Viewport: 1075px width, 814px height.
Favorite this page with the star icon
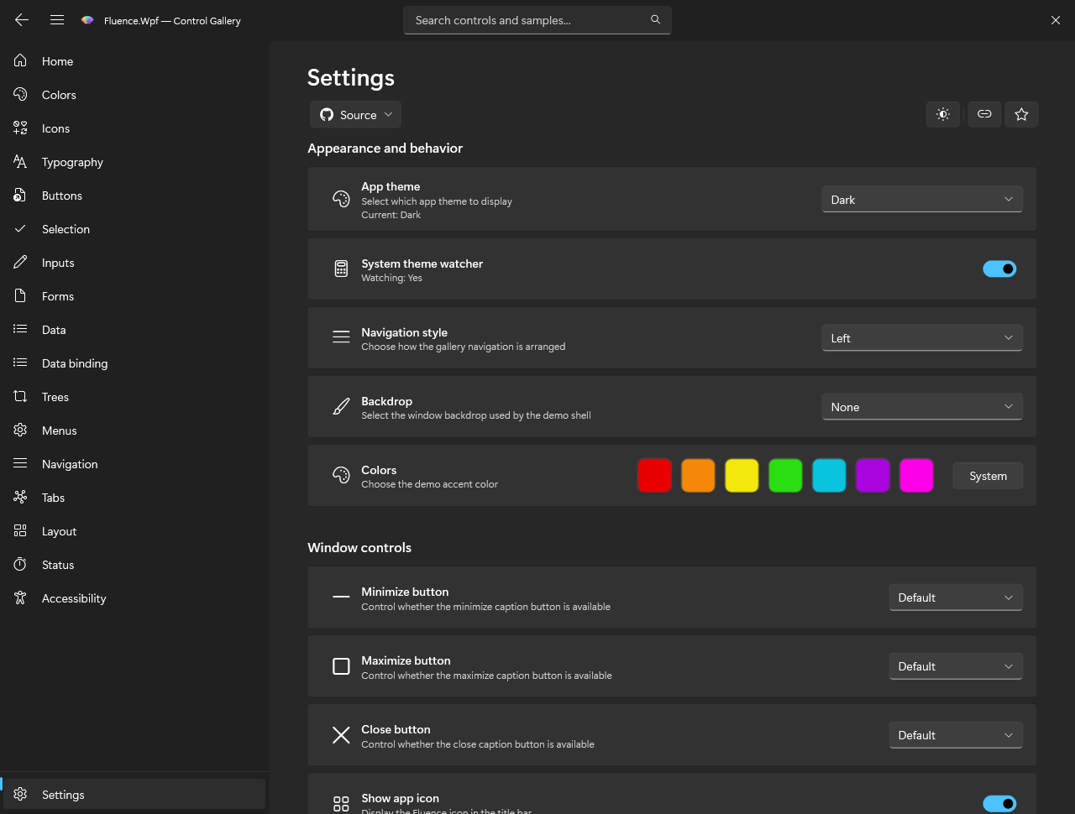[x=1021, y=114]
